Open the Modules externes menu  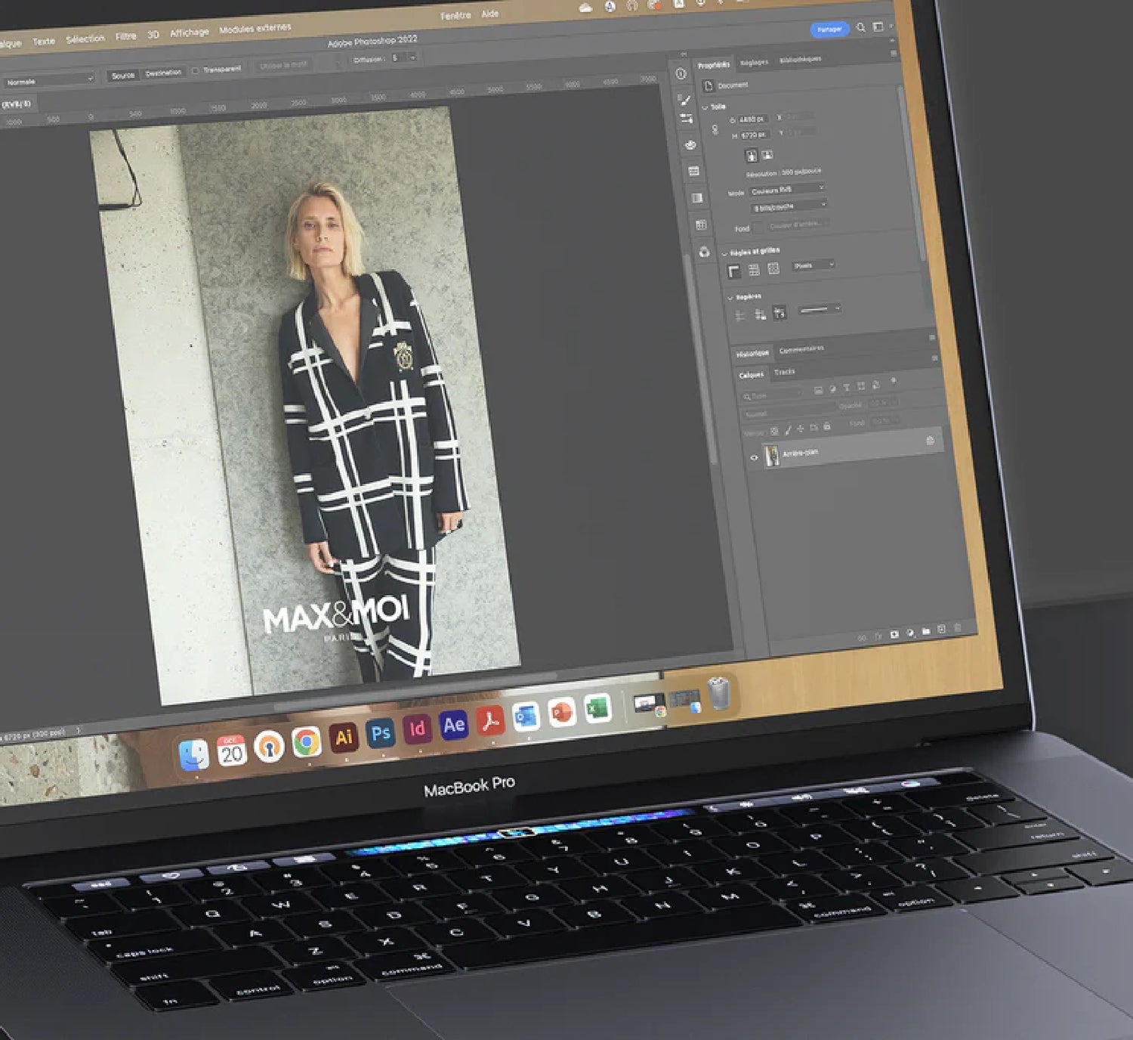[x=255, y=29]
